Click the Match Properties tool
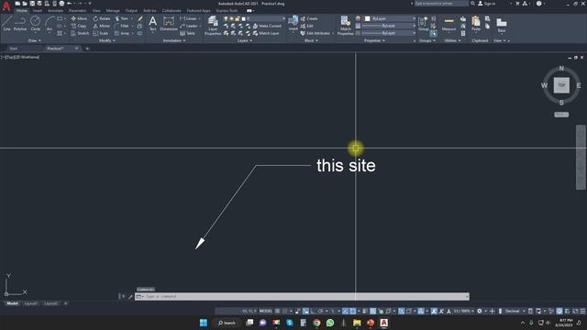 [345, 26]
